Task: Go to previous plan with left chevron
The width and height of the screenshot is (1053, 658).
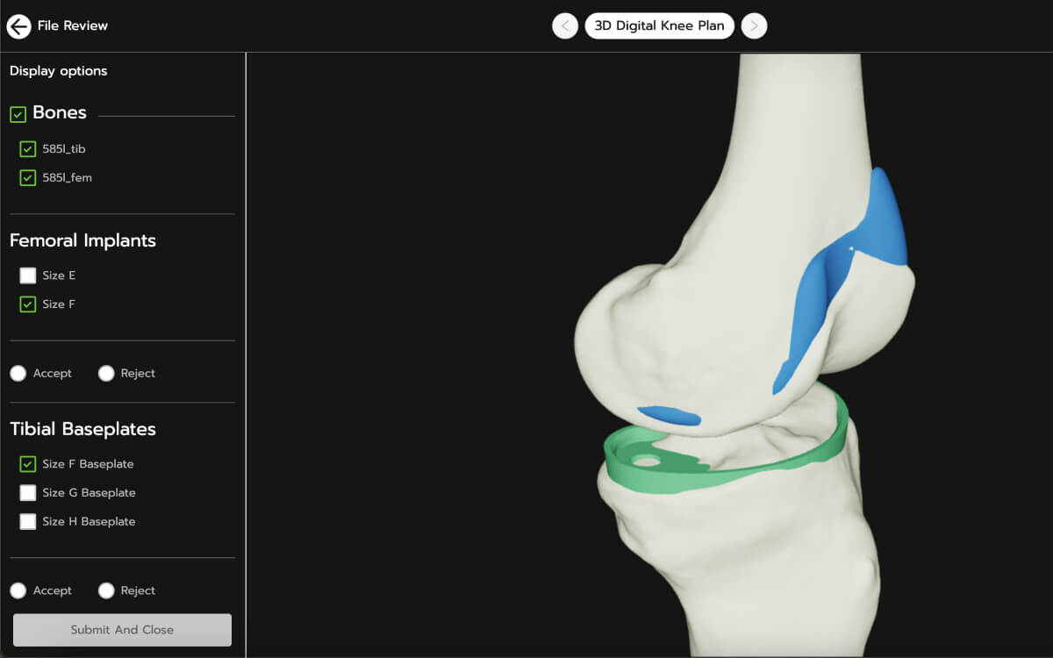Action: [x=565, y=25]
